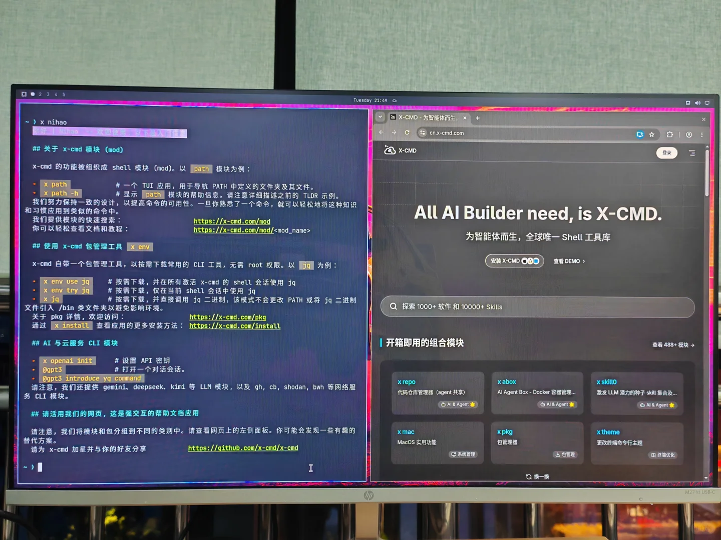Click the X-CMD logo in the site header
The height and width of the screenshot is (540, 721).
point(400,150)
